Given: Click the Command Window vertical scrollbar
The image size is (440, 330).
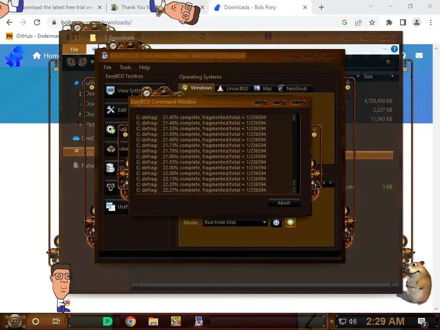Looking at the screenshot, I should (x=295, y=153).
